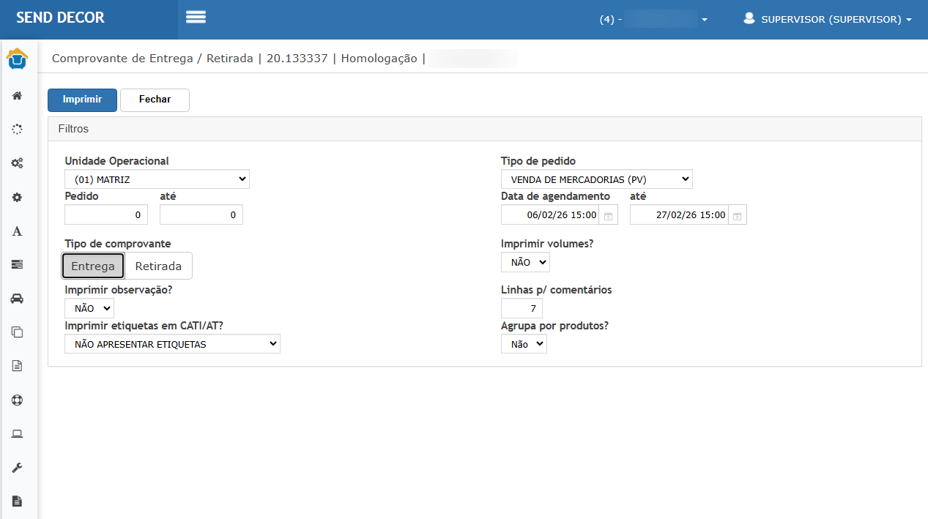928x519 pixels.
Task: Open the Tipo de pedido dropdown
Action: (596, 179)
